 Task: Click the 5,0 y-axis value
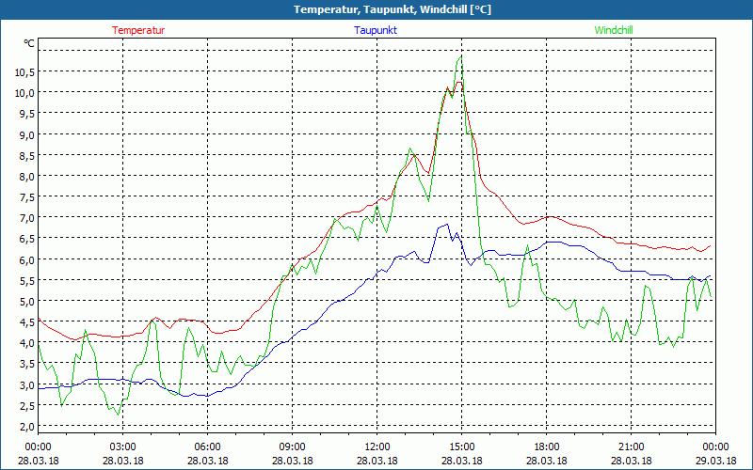[x=26, y=301]
